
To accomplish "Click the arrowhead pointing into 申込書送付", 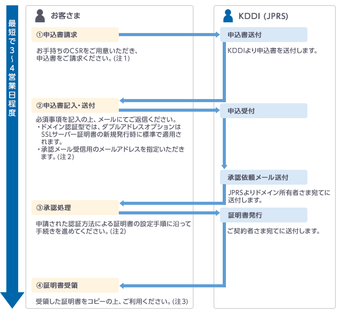I will 217,35.
